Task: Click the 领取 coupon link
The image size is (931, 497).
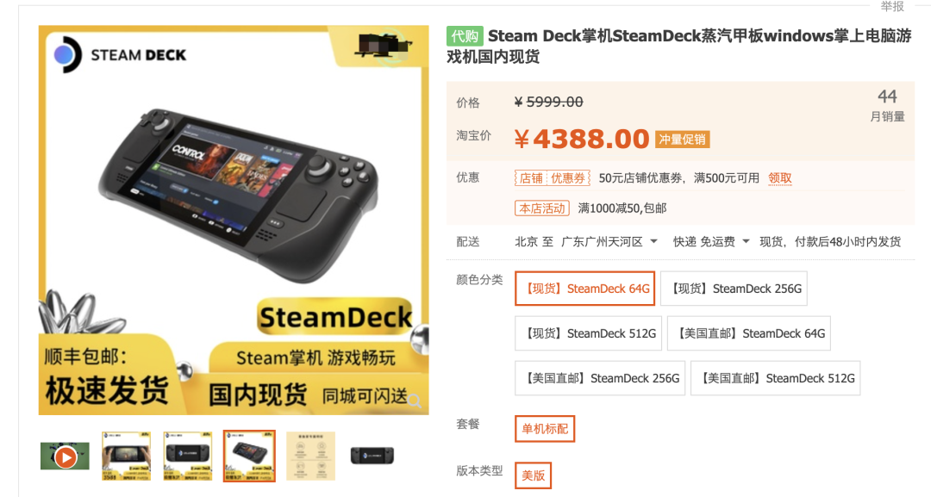Action: [779, 178]
